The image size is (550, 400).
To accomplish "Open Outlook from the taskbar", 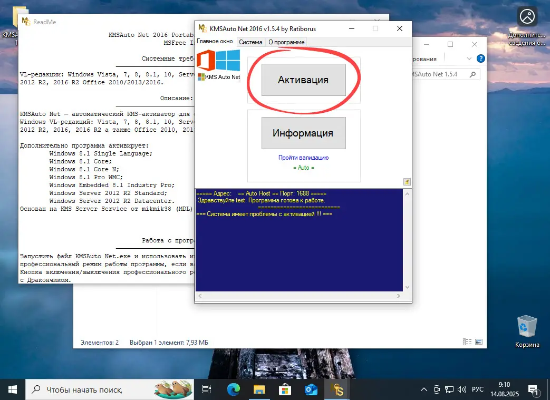I will [x=311, y=389].
